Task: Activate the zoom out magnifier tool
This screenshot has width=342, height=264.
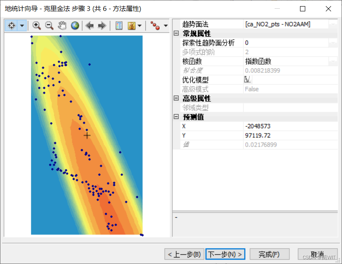Action: (49, 26)
